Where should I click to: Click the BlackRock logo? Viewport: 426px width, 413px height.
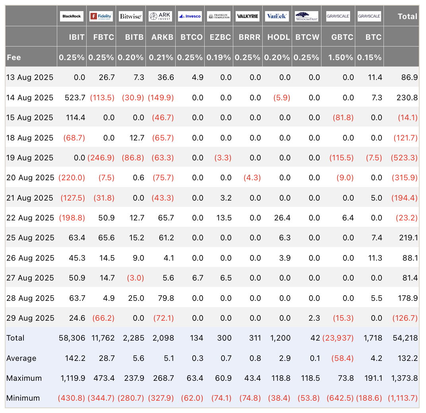tap(72, 16)
